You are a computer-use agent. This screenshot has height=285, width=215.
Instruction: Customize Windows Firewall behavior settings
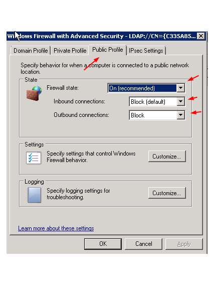pos(167,157)
